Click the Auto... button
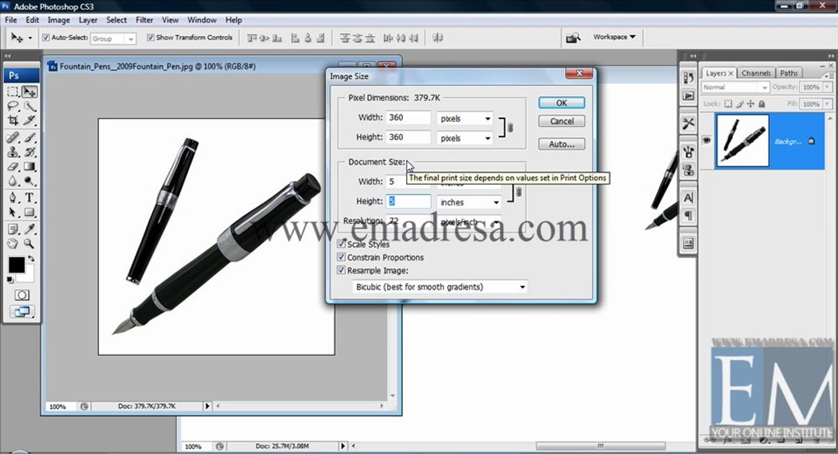838x454 pixels. [562, 144]
